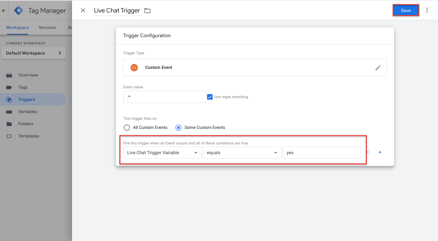Viewport: 438px width, 241px height.
Task: Close the Live Chat Trigger panel
Action: pyautogui.click(x=83, y=10)
